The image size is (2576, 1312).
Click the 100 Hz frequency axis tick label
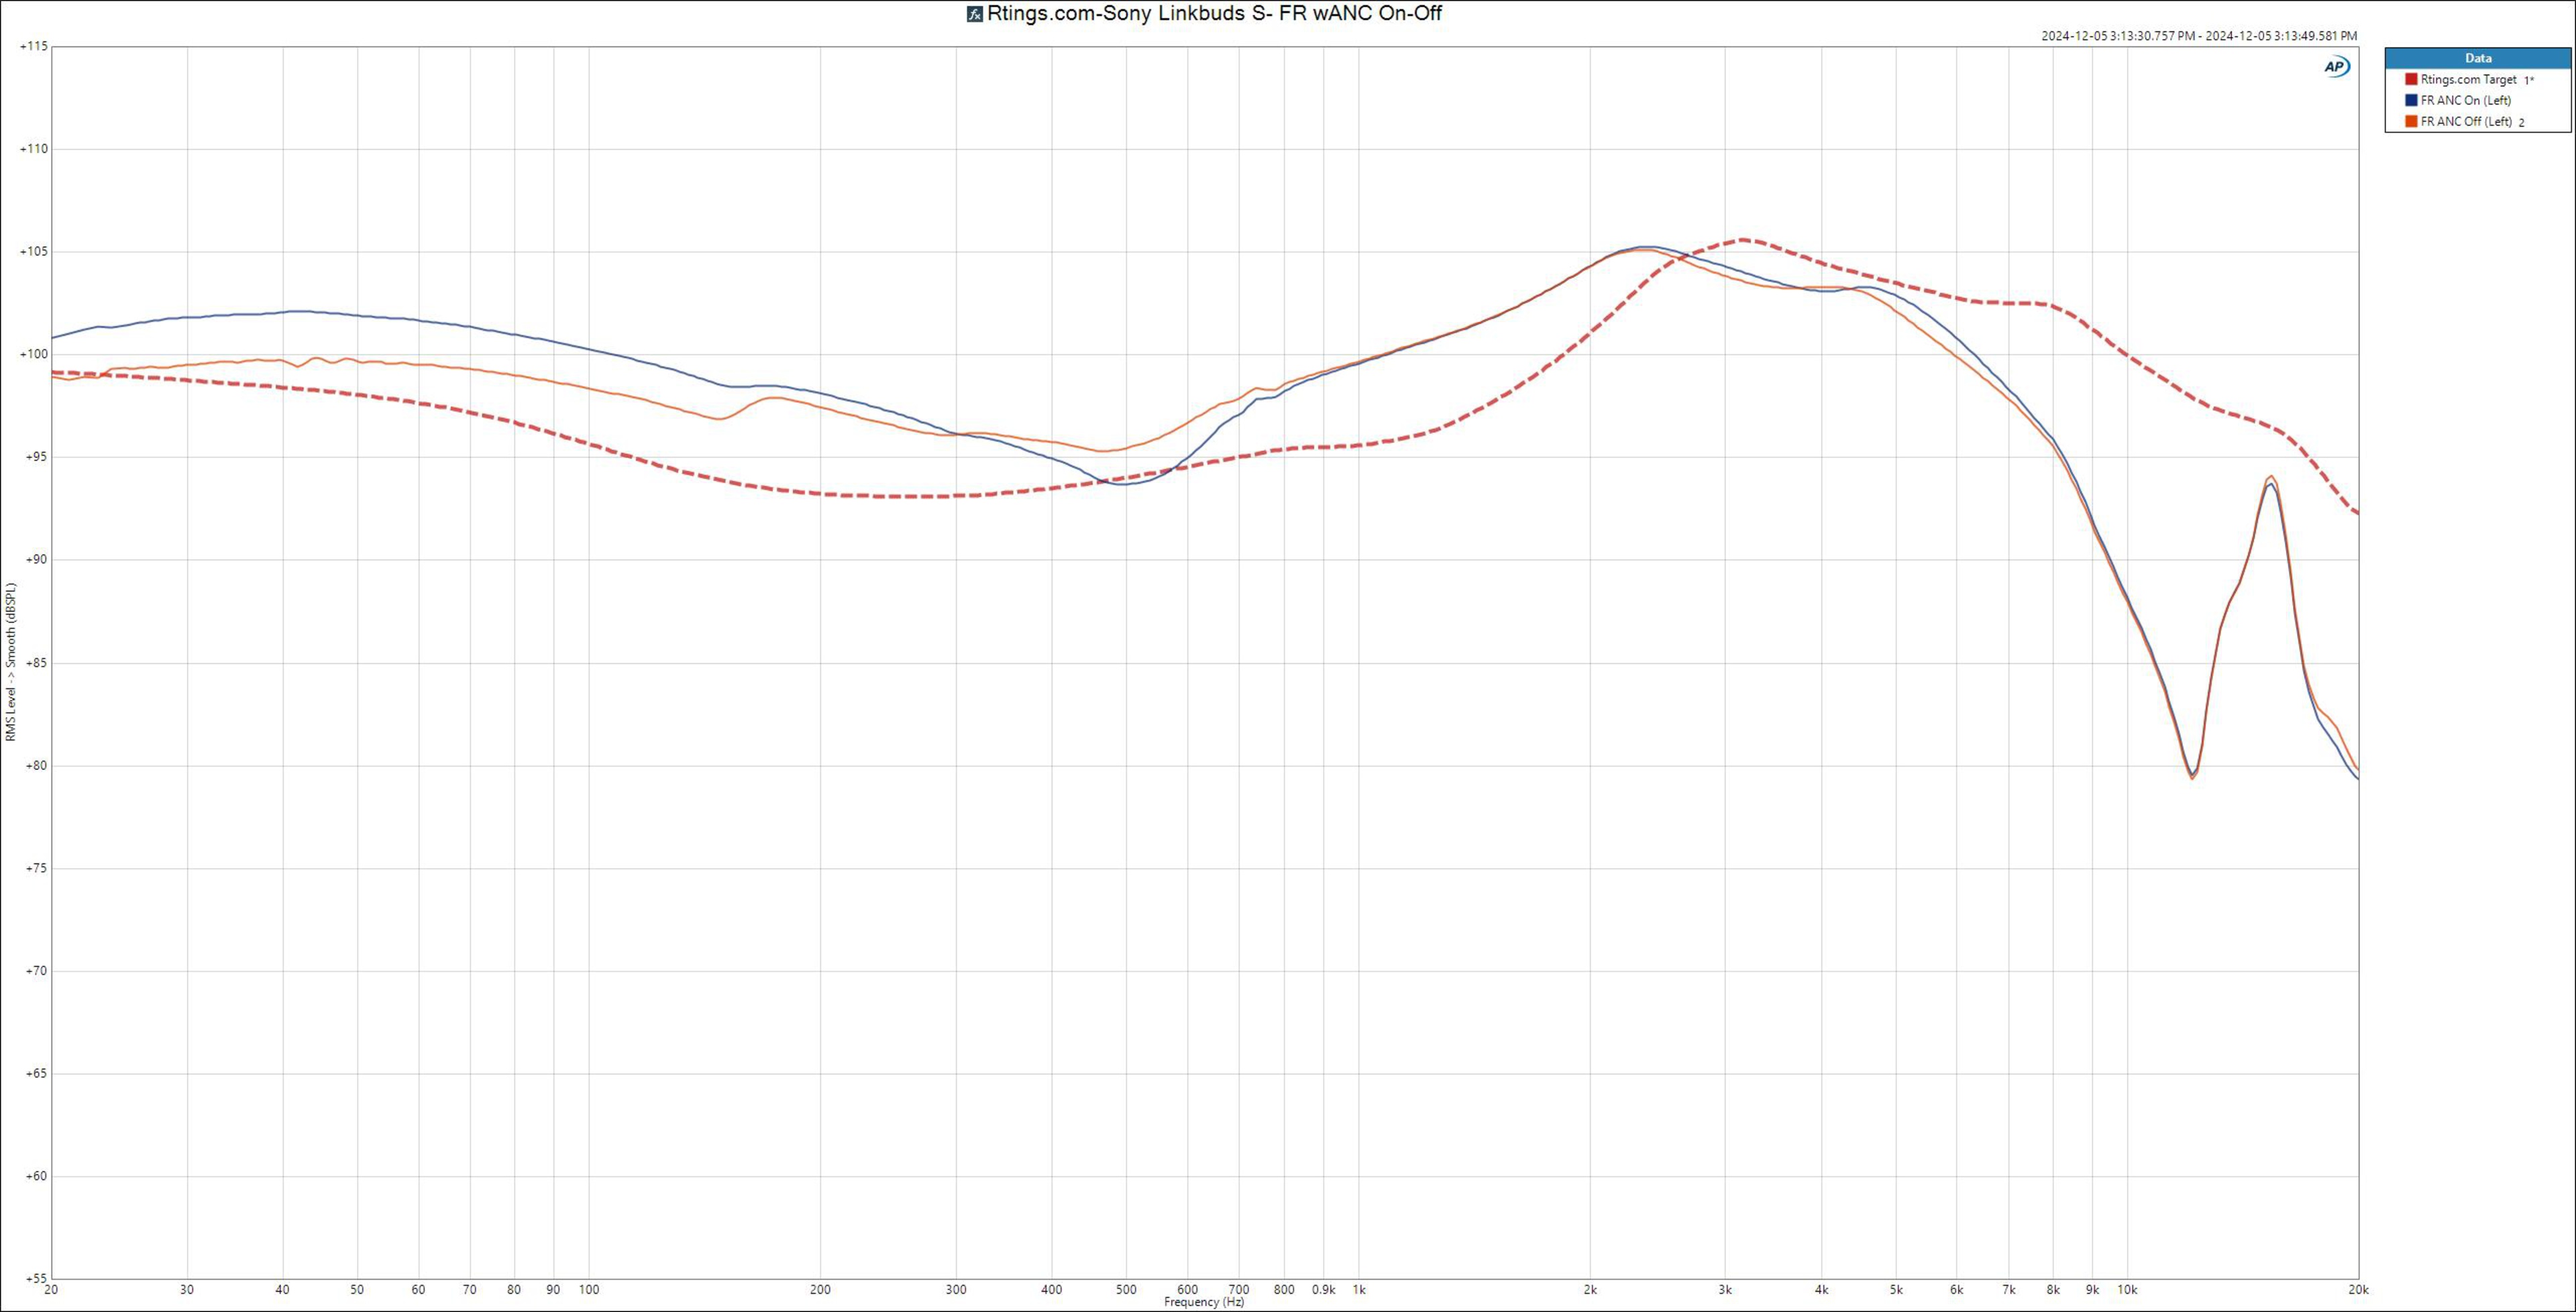pos(589,1290)
